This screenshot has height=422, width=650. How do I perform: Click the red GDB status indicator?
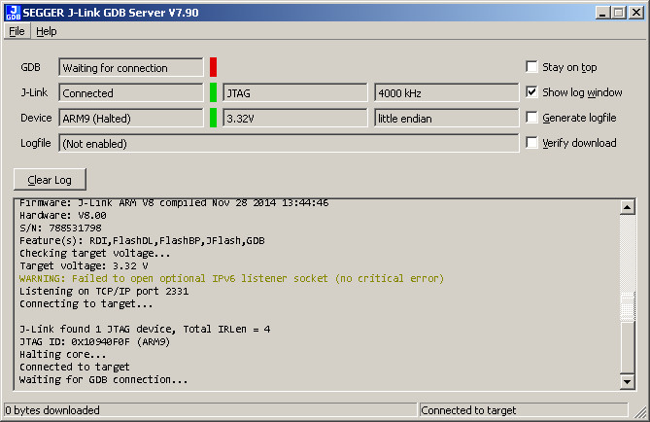pyautogui.click(x=213, y=67)
